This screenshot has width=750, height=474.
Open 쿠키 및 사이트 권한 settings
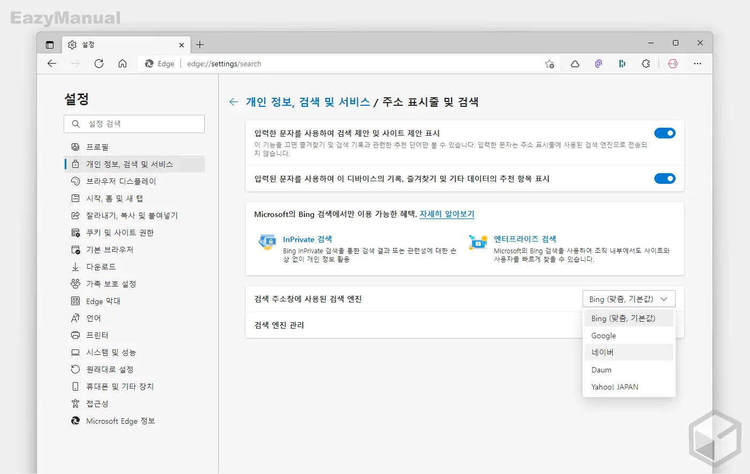[x=134, y=232]
